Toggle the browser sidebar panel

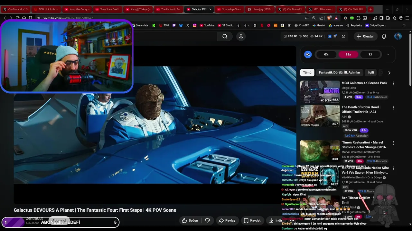(381, 18)
